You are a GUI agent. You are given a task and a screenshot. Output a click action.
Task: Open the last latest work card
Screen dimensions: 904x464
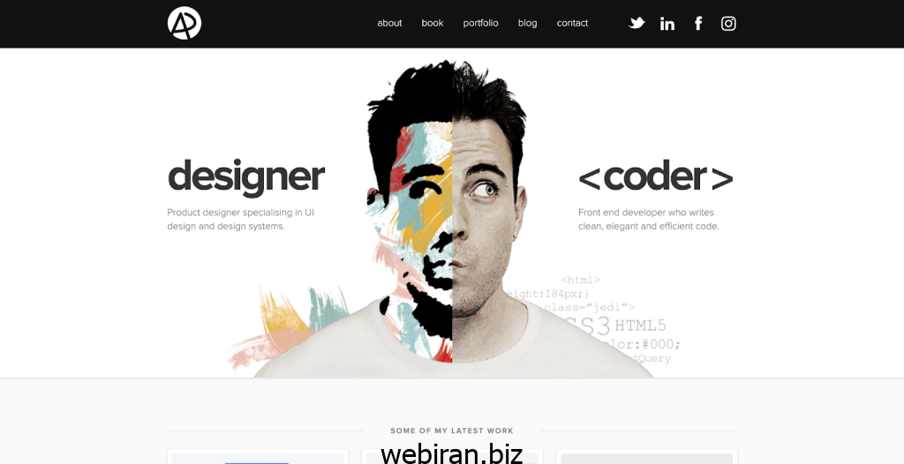point(647,457)
